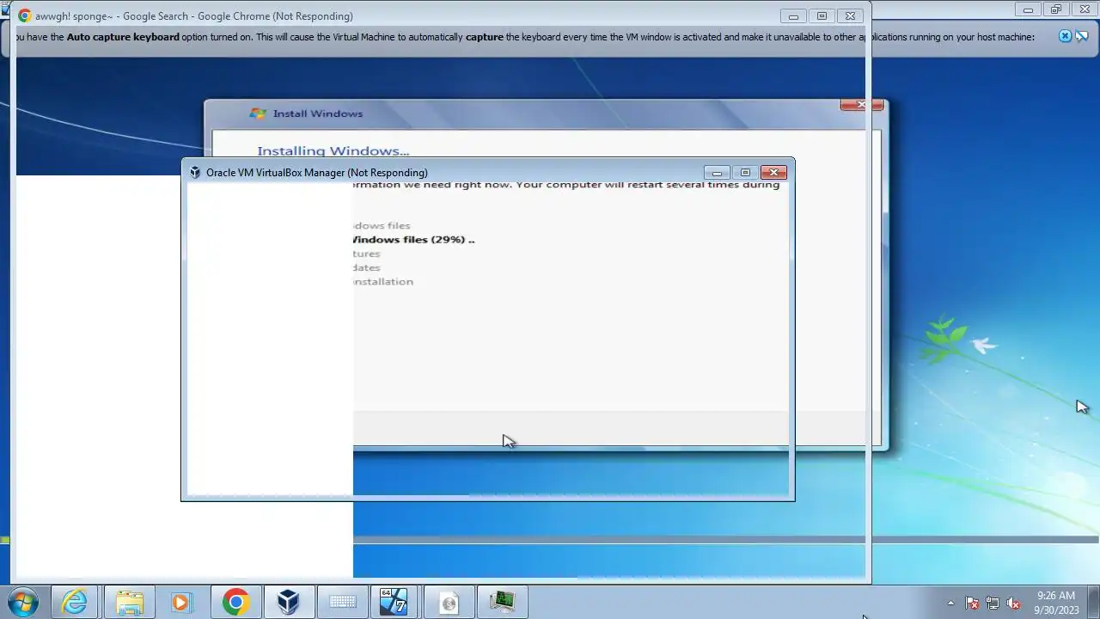This screenshot has height=619, width=1100.
Task: Open the disc document taskbar icon
Action: (449, 602)
